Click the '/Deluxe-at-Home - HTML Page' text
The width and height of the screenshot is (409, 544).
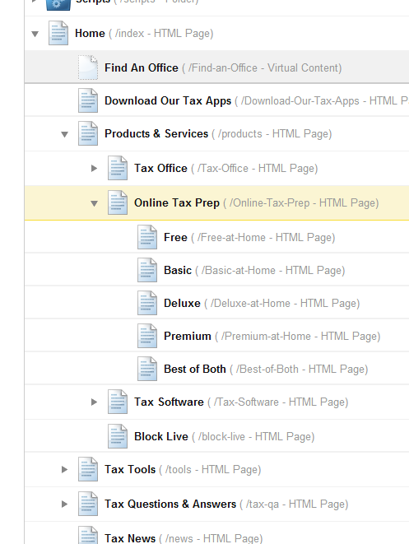coord(282,304)
